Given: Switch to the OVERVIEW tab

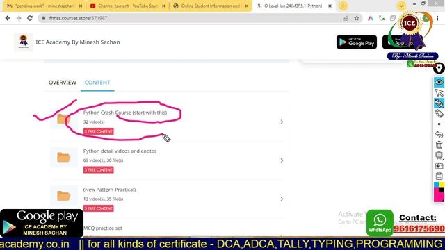Looking at the screenshot, I should (63, 83).
